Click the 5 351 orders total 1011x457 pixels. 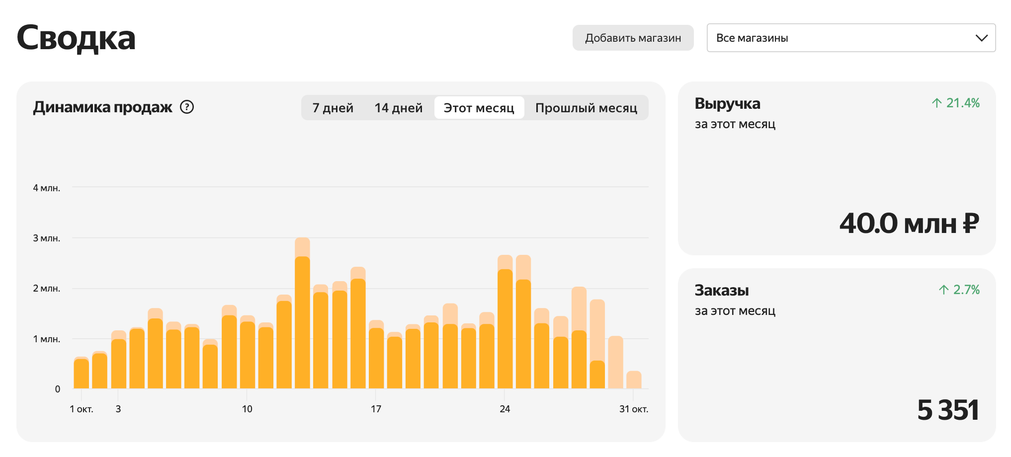pyautogui.click(x=947, y=410)
